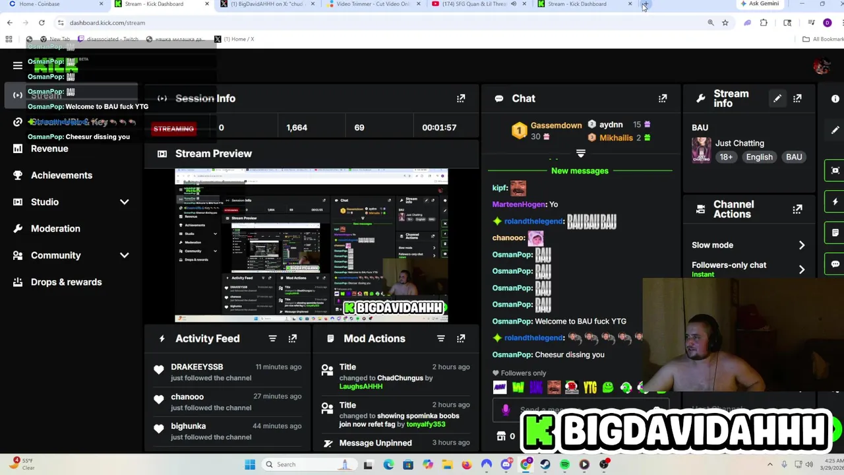Pop out the Session Info panel
The height and width of the screenshot is (475, 844).
[x=461, y=98]
